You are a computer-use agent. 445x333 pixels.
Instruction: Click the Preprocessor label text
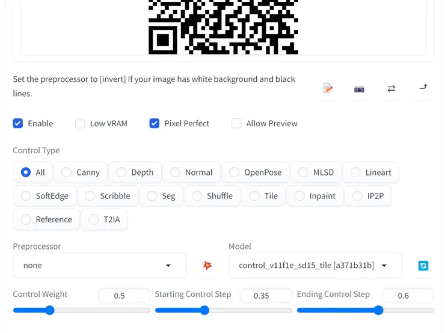[x=37, y=246]
